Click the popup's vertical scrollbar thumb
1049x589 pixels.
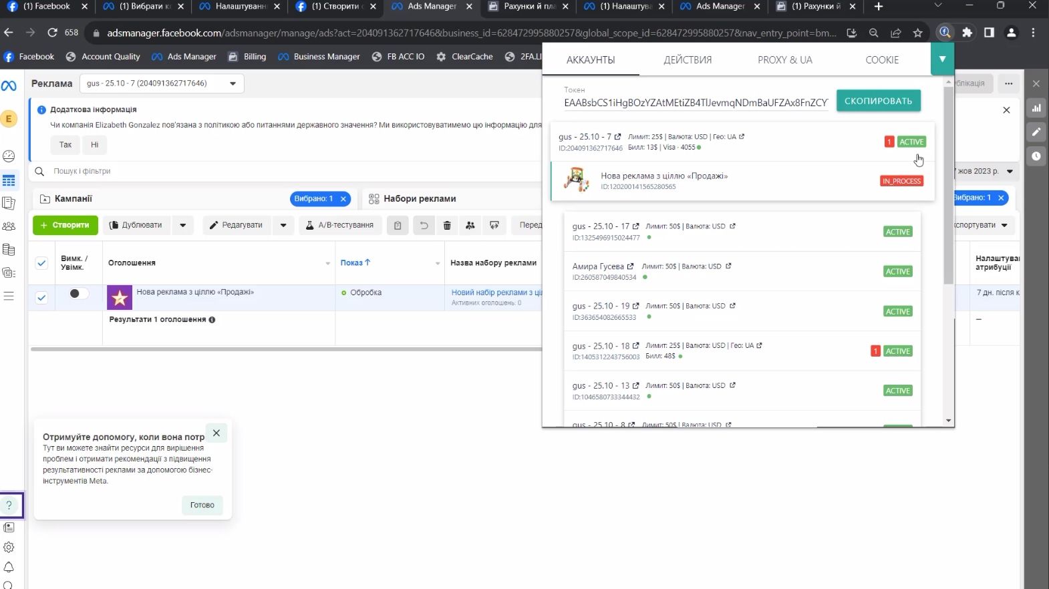tap(948, 185)
